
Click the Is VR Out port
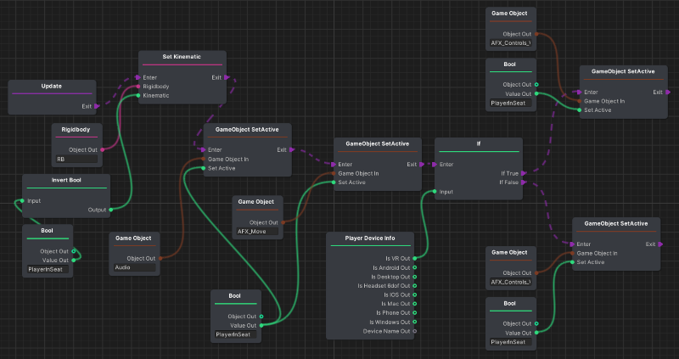coord(414,258)
